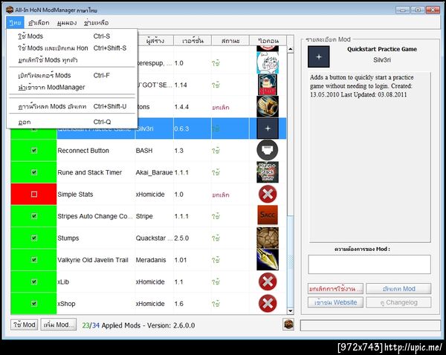
Task: Open the ตัวเลือก menu
Action: pyautogui.click(x=39, y=22)
